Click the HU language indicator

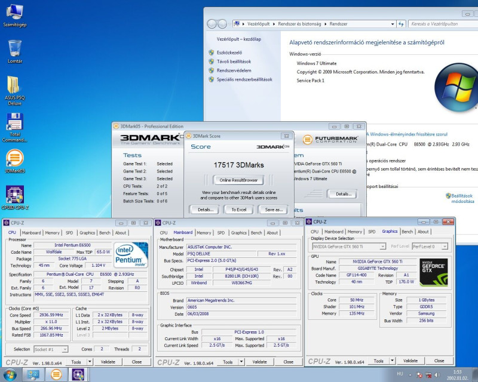(400, 374)
